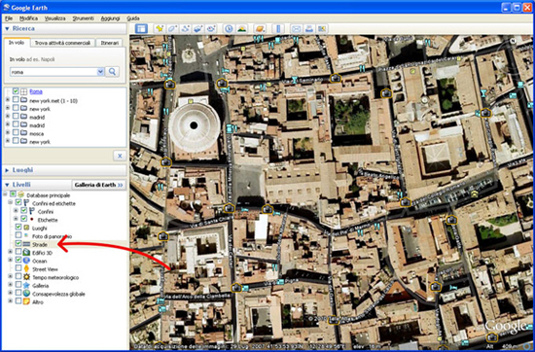This screenshot has height=352, width=535.
Task: Open the planet switcher icon
Action: [x=260, y=29]
